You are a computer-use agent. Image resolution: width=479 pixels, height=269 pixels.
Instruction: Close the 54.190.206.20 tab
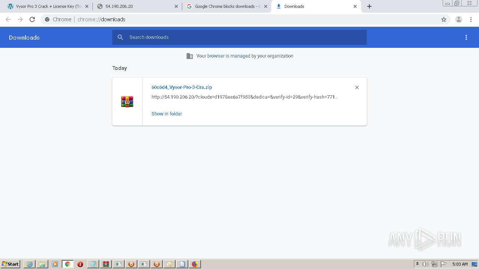point(176,6)
